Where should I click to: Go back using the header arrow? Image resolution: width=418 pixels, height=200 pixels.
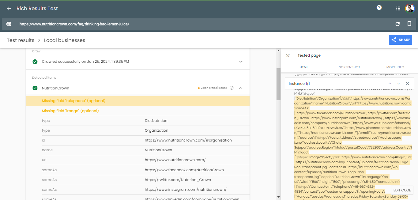[x=9, y=9]
